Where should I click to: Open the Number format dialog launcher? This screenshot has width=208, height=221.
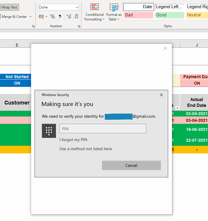(79, 26)
